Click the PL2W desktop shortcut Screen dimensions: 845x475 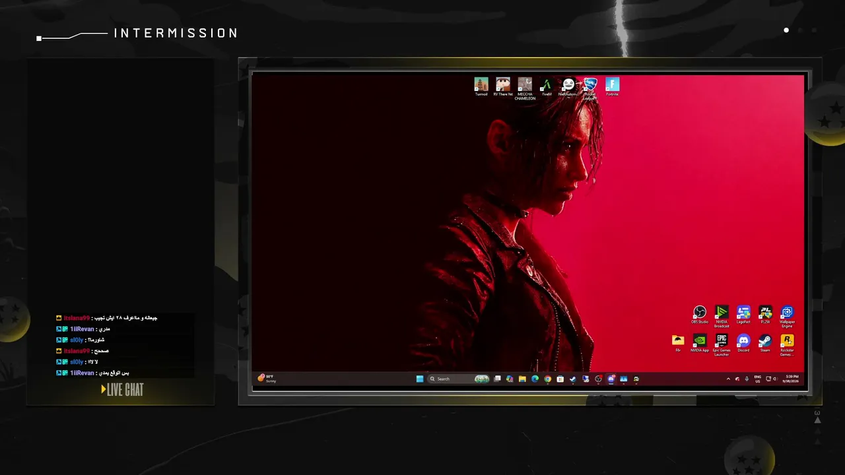[x=765, y=315]
